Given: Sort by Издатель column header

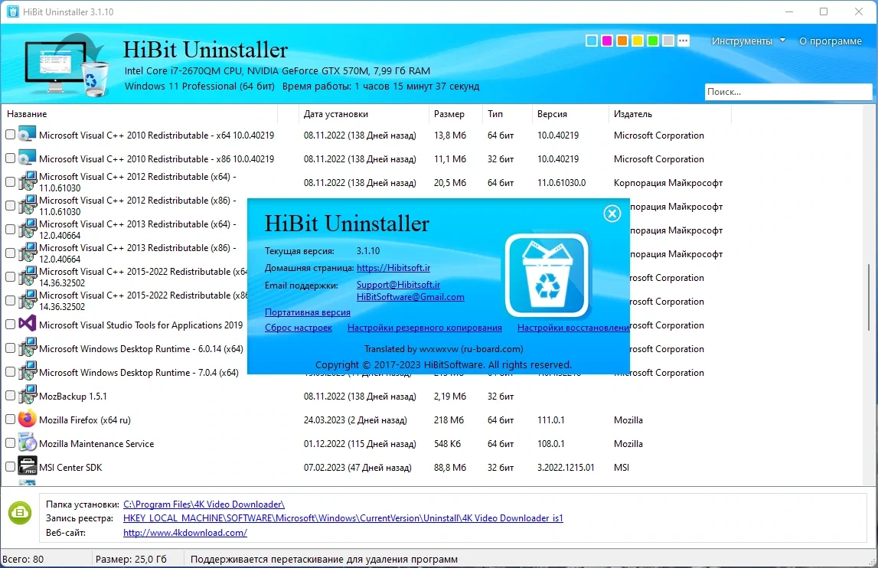Looking at the screenshot, I should coord(669,114).
